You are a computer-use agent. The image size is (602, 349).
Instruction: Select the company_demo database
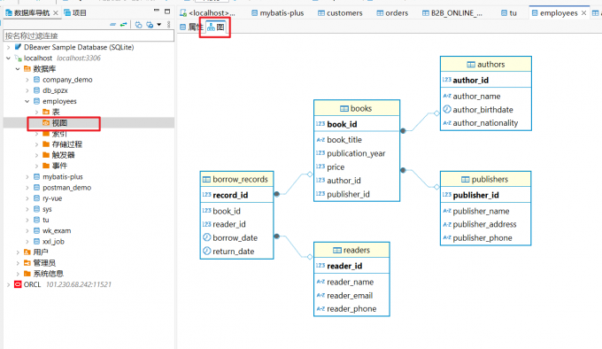pyautogui.click(x=67, y=80)
